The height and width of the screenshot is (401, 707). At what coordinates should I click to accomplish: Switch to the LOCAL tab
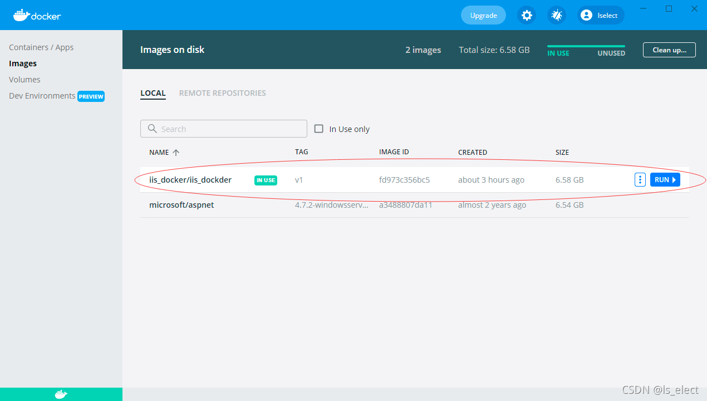153,93
